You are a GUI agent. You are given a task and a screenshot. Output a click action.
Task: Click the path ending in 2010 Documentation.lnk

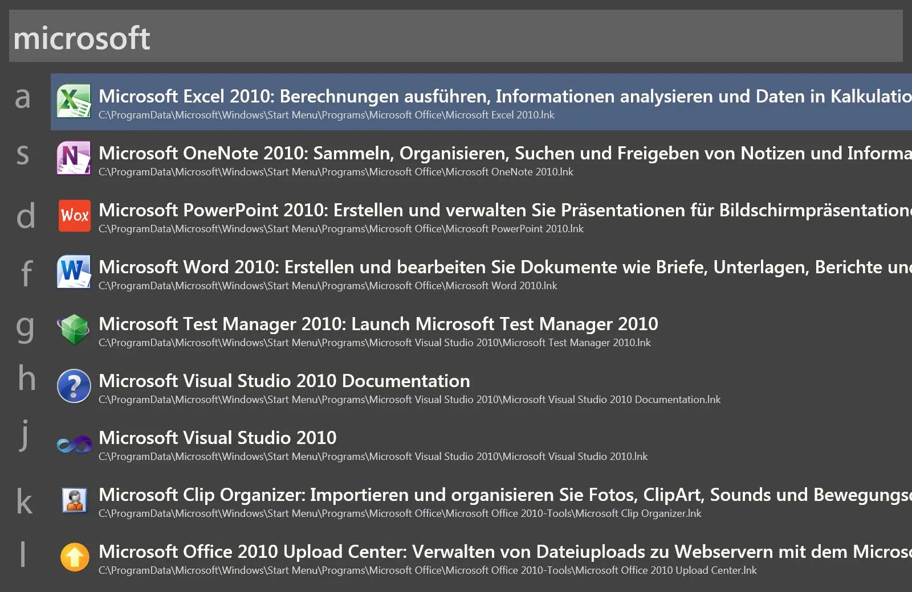click(x=410, y=400)
